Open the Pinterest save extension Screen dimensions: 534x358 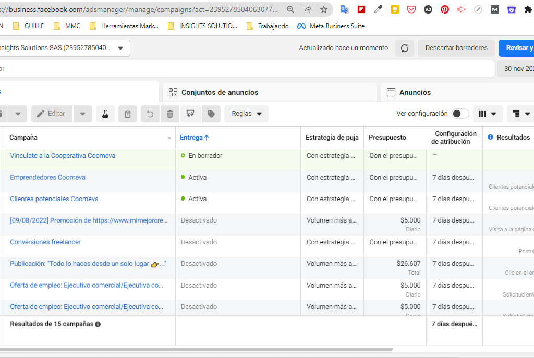[445, 9]
